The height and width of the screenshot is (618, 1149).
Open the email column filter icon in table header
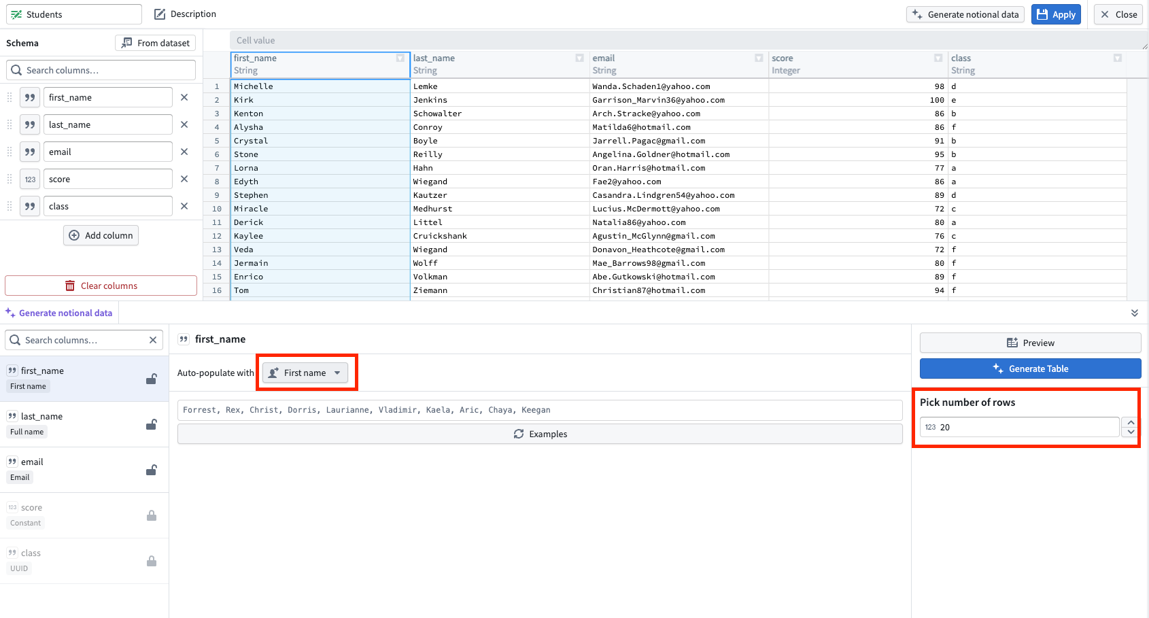point(759,58)
